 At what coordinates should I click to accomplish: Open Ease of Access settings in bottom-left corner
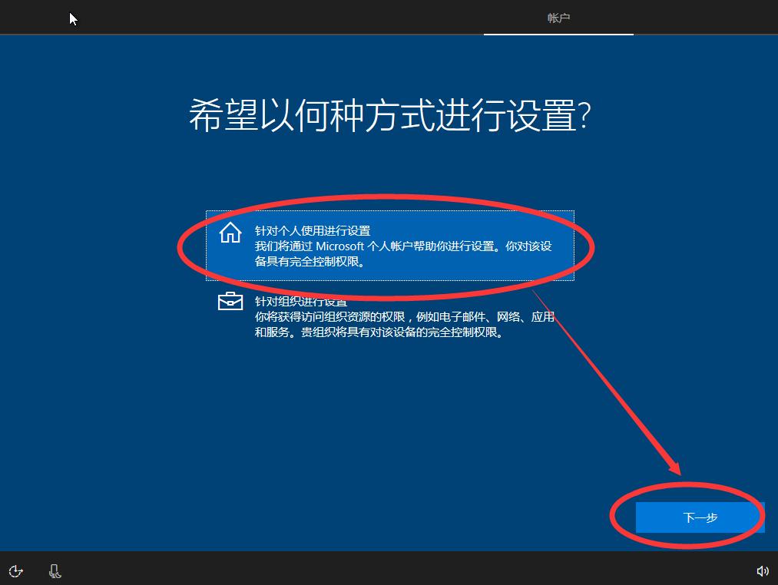click(15, 571)
